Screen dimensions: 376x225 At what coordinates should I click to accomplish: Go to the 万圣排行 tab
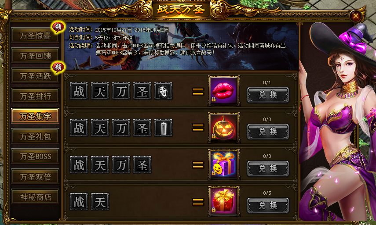[x=35, y=96]
